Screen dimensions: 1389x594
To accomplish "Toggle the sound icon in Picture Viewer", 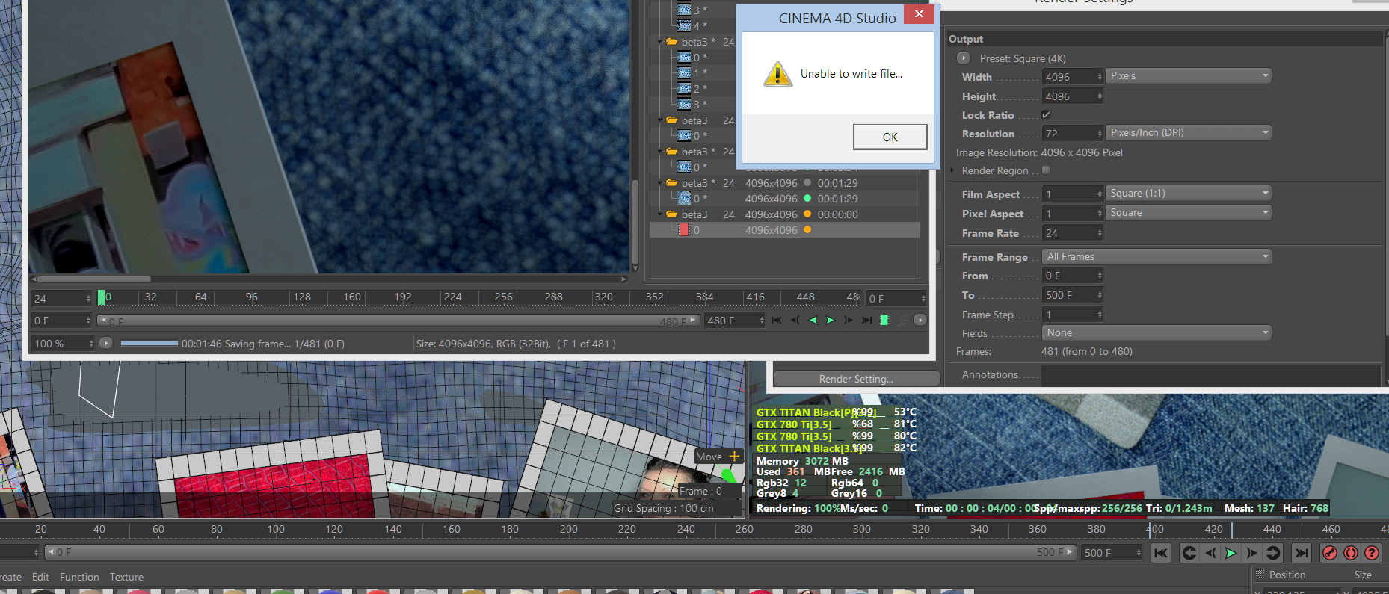I will (902, 320).
